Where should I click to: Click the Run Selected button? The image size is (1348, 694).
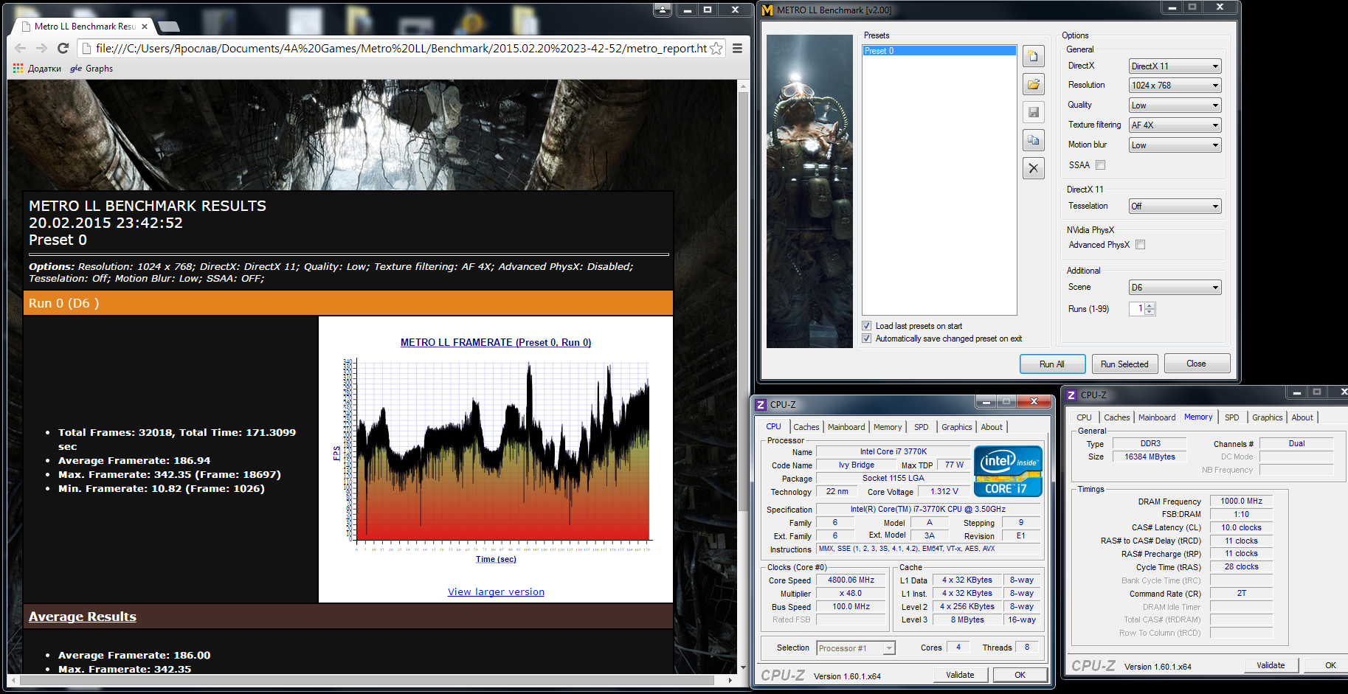click(1124, 364)
